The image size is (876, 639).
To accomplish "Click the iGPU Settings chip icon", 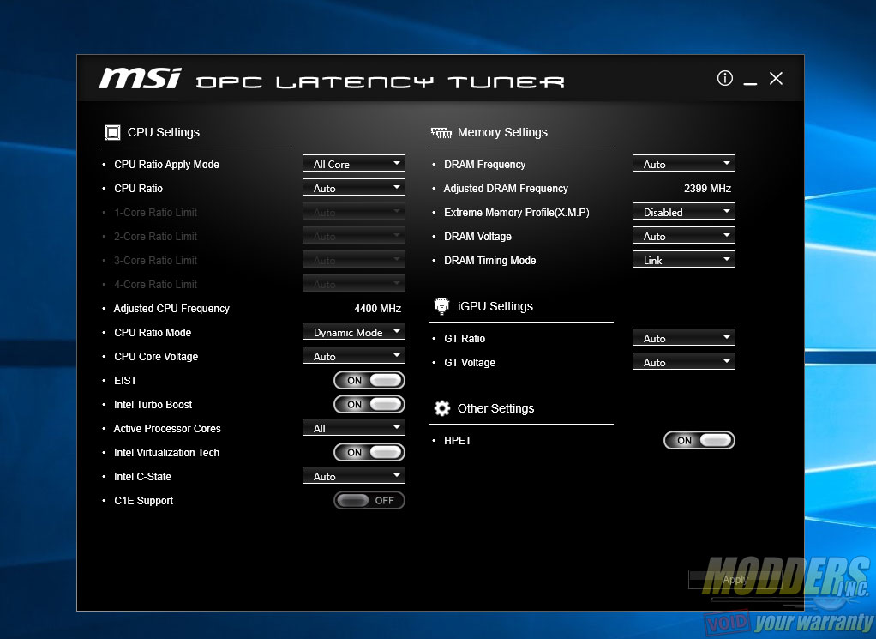I will pyautogui.click(x=441, y=305).
